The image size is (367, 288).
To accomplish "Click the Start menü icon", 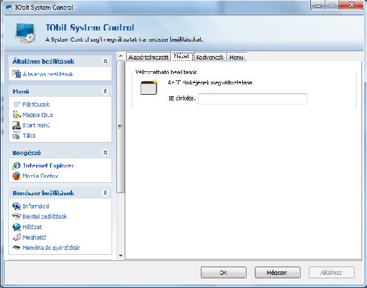I will point(17,125).
